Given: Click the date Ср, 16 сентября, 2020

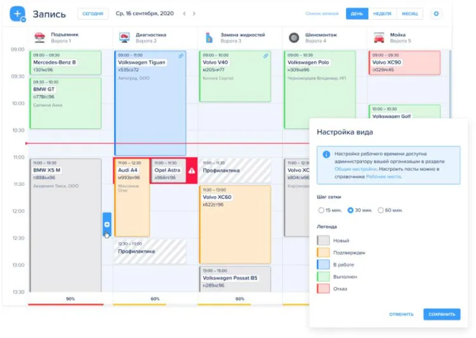Looking at the screenshot, I should coord(145,14).
